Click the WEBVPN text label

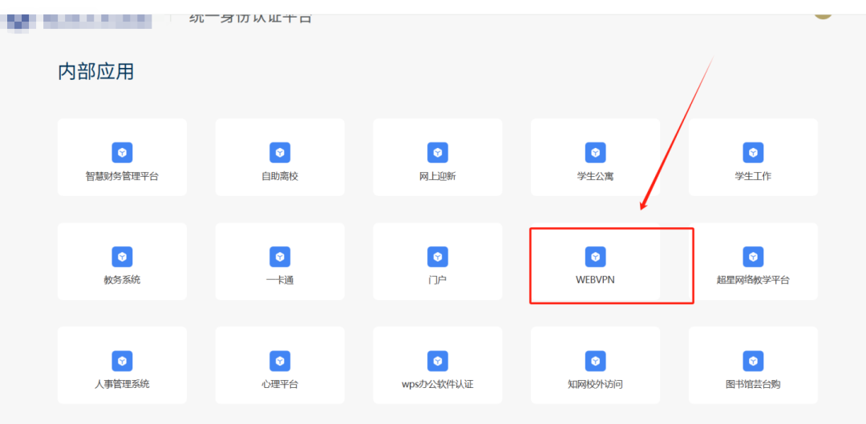point(595,280)
